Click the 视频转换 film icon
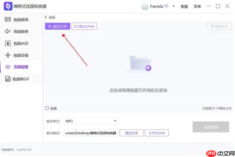 [8, 20]
